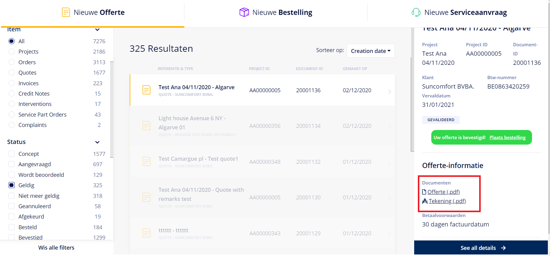Select the Projects radio button
550x256 pixels.
[12, 52]
